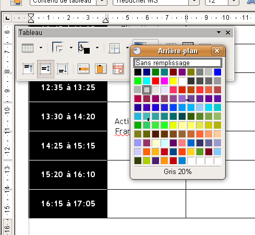Click the borders icon
The width and height of the screenshot is (255, 235).
[x=115, y=48]
